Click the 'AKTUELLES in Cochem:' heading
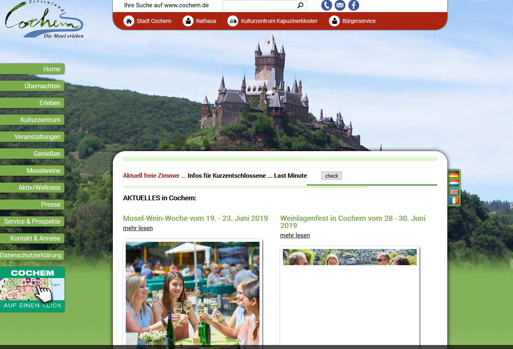 [160, 198]
